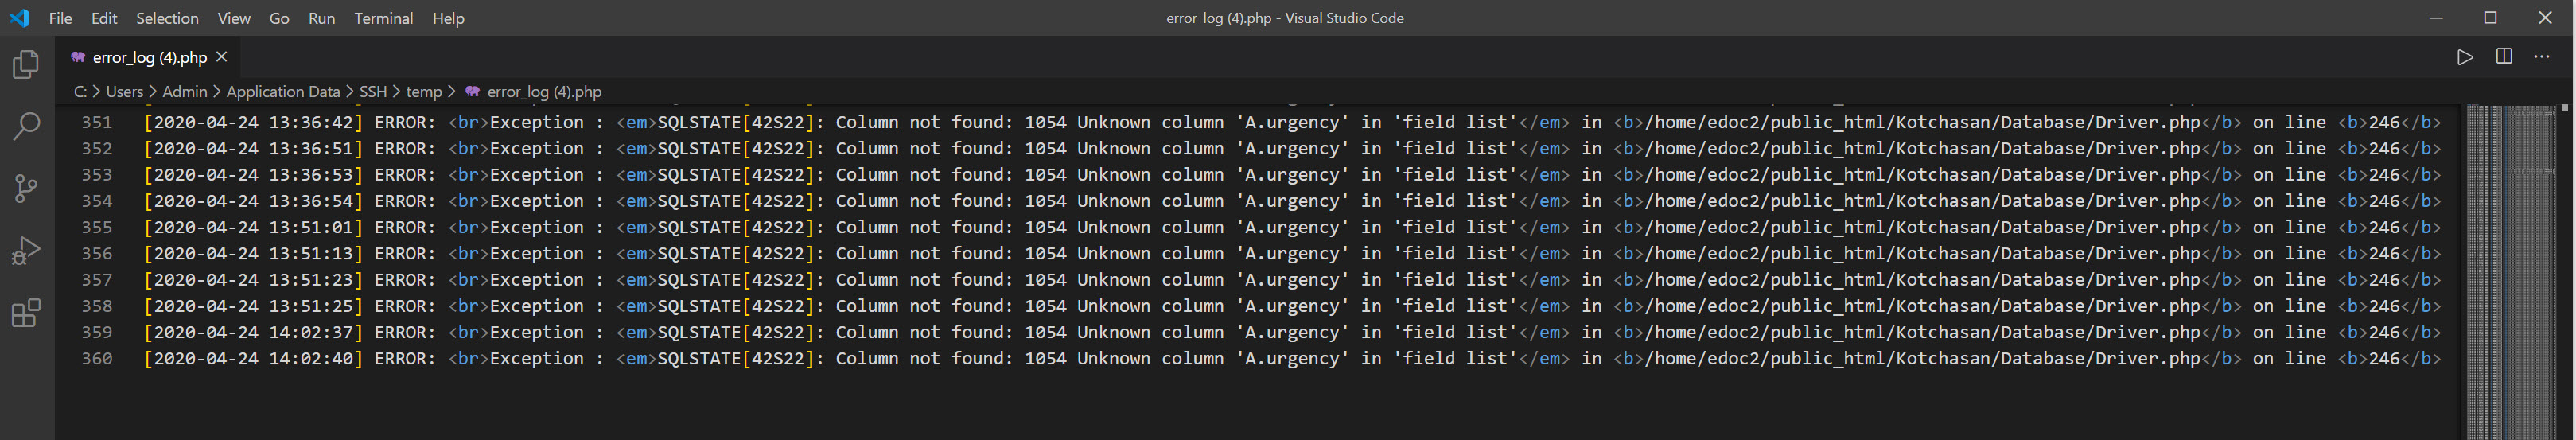Click line number 355 in gutter
This screenshot has height=440, width=2576.
pyautogui.click(x=97, y=227)
